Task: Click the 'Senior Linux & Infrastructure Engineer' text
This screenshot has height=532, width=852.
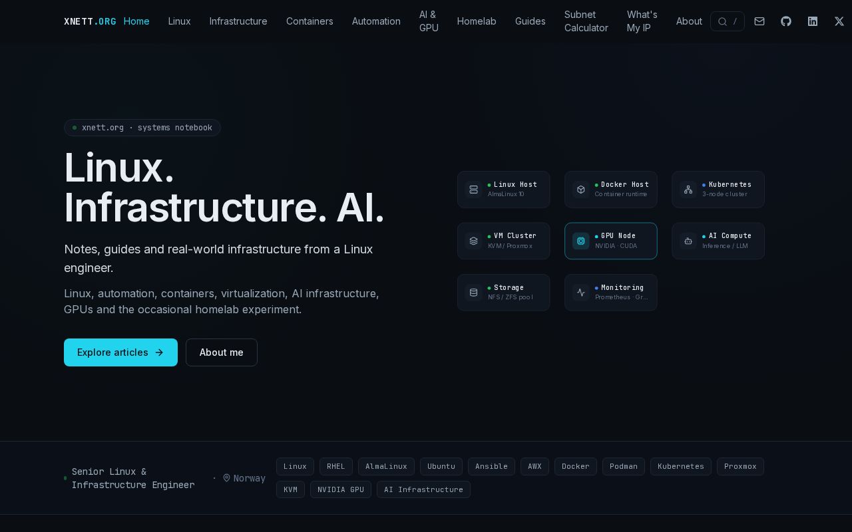Action: (x=133, y=478)
